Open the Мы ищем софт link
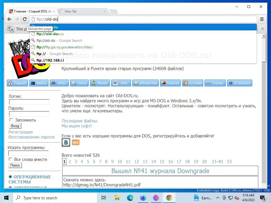Image resolution: width=271 pixels, height=203 pixels. pyautogui.click(x=76, y=126)
